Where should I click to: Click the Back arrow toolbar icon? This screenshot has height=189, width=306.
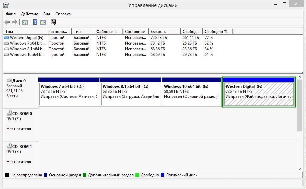point(7,22)
